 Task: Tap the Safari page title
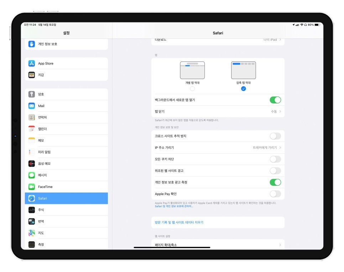pos(218,33)
